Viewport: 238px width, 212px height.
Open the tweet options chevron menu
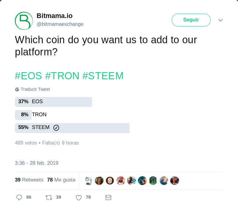click(221, 20)
